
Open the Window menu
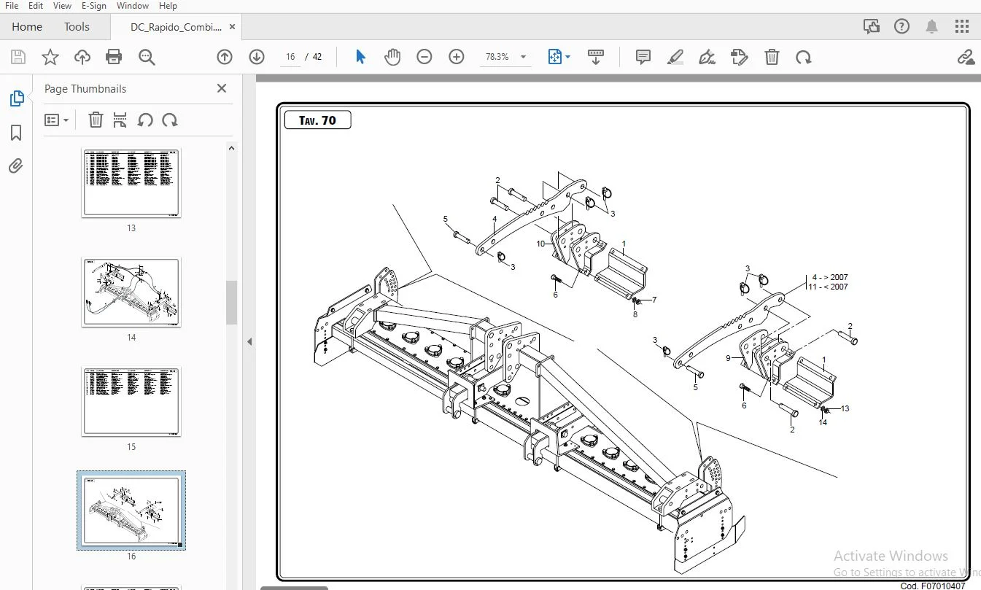[133, 6]
